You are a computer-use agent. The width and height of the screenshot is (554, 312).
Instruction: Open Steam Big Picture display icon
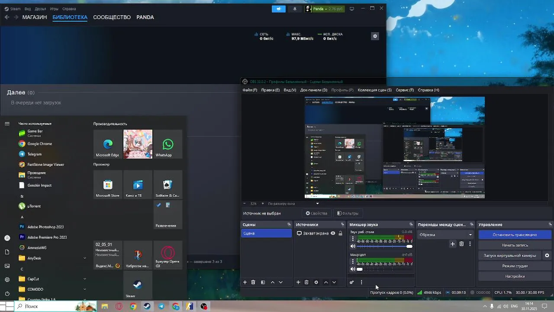point(352,9)
